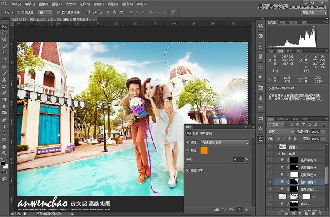Image resolution: width=330 pixels, height=217 pixels.
Task: Click the new group folder icon
Action: 306,214
